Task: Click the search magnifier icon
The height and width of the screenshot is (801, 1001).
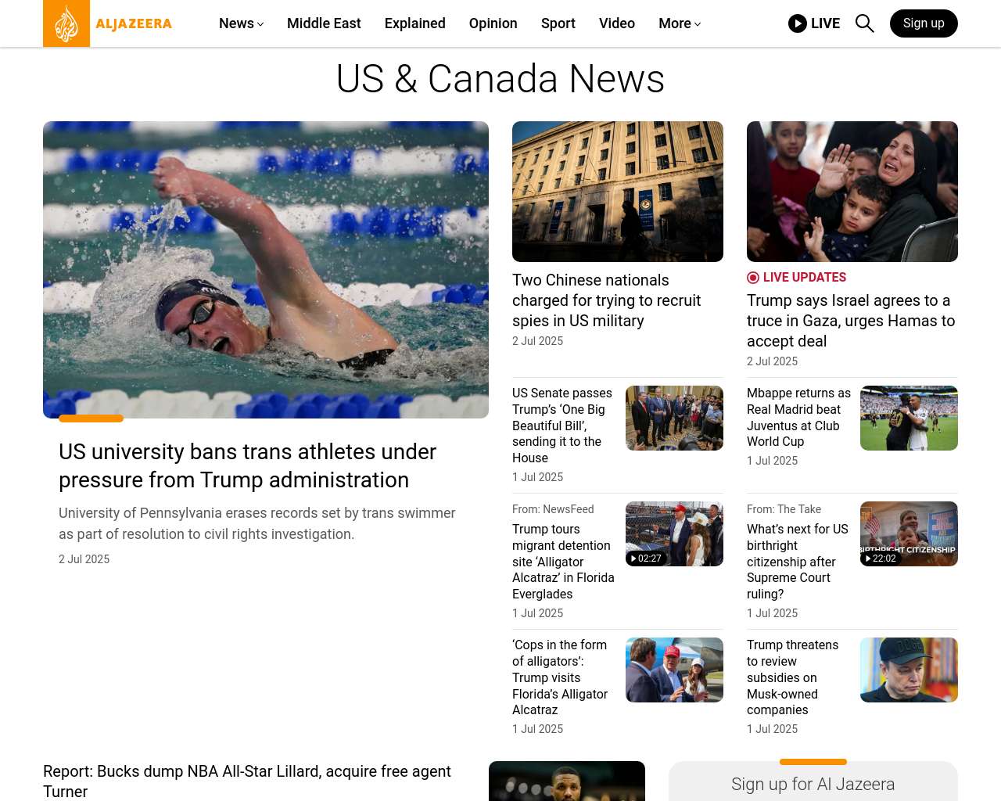Action: 864,23
